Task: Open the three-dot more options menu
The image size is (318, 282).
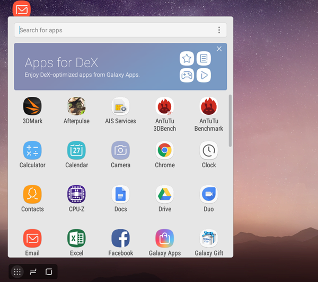Action: click(219, 30)
